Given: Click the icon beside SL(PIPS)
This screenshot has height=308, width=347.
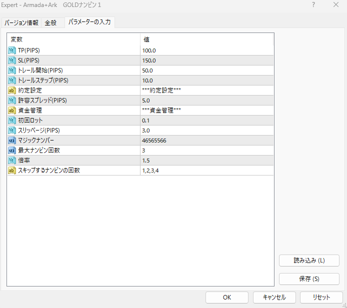Looking at the screenshot, I should pyautogui.click(x=12, y=60).
